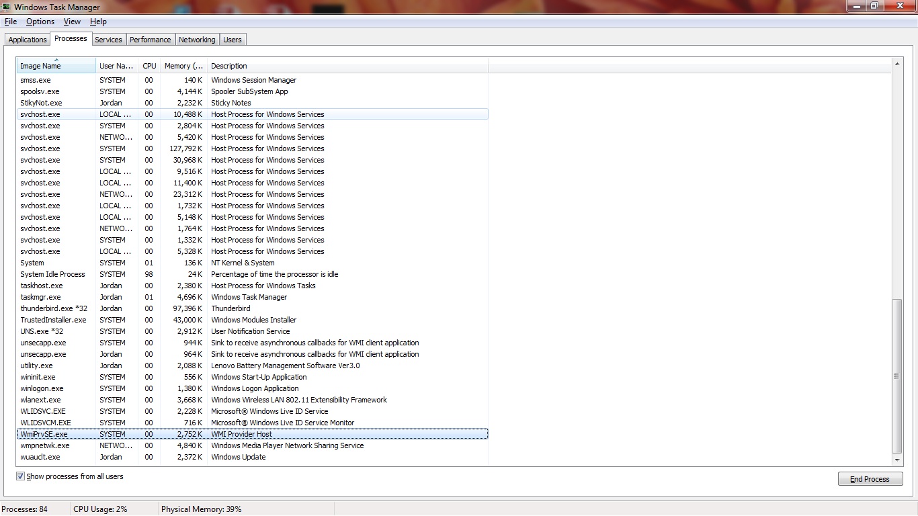Click the End Process button
The height and width of the screenshot is (516, 918).
tap(870, 479)
